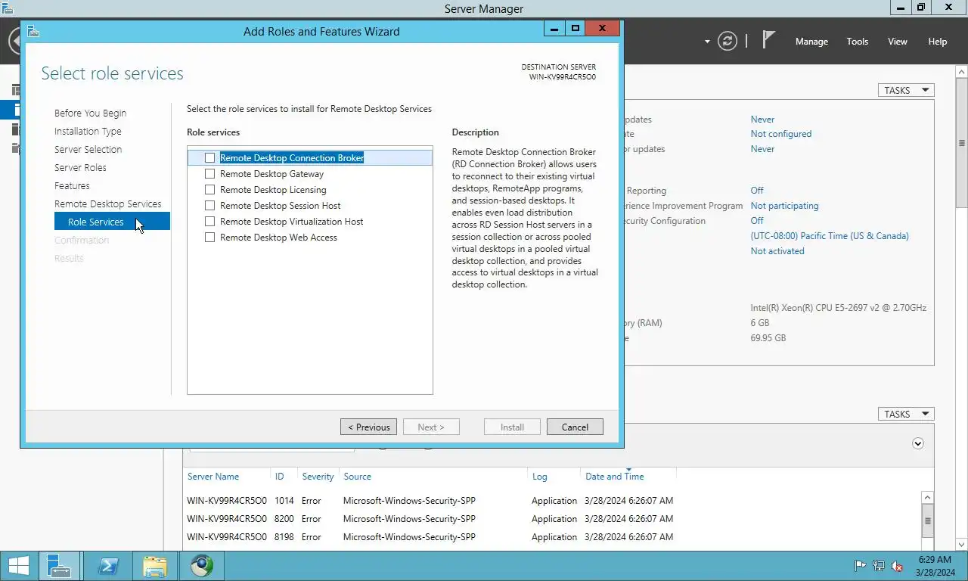Screen dimensions: 968x581
Task: Go to Before You Begin step
Action: click(x=90, y=113)
